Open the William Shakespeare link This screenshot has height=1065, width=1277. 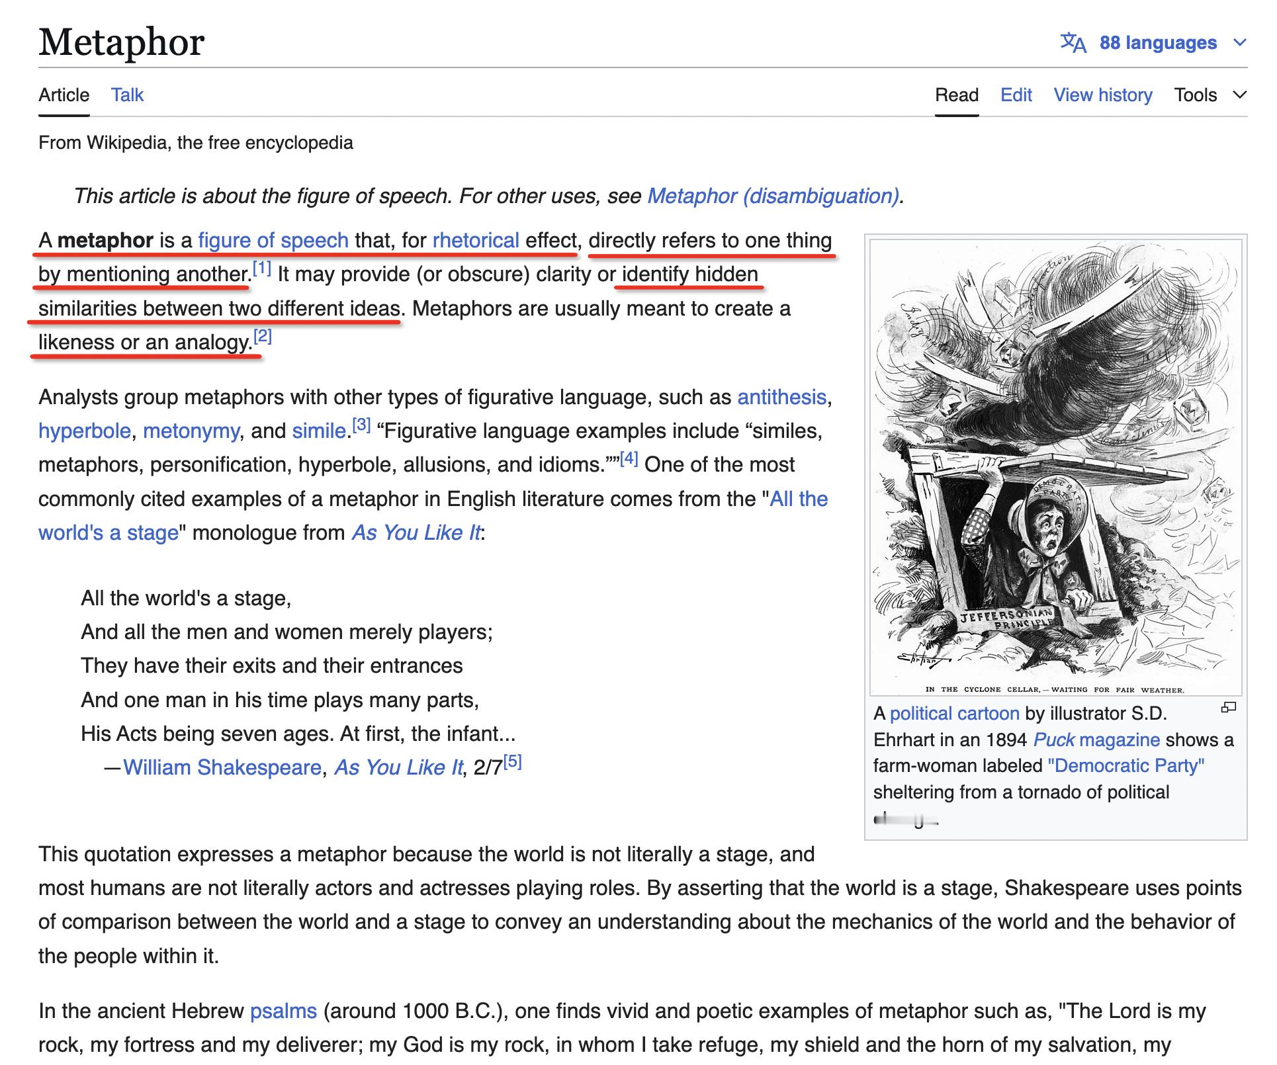pos(222,767)
